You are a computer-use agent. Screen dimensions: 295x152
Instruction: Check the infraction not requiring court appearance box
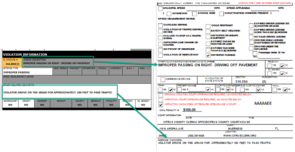(160, 104)
